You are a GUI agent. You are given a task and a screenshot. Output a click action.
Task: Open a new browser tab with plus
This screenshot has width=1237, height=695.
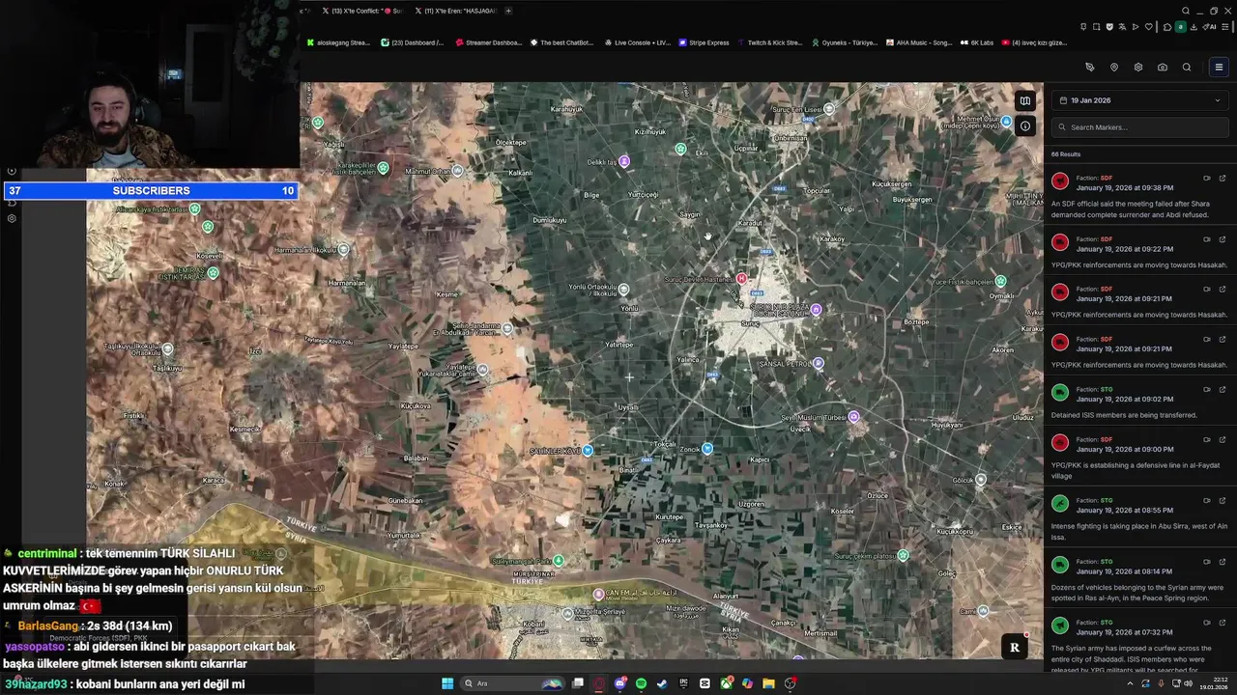pyautogui.click(x=508, y=11)
